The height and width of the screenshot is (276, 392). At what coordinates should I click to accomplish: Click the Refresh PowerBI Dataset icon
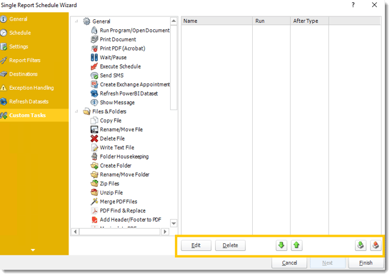pos(94,94)
